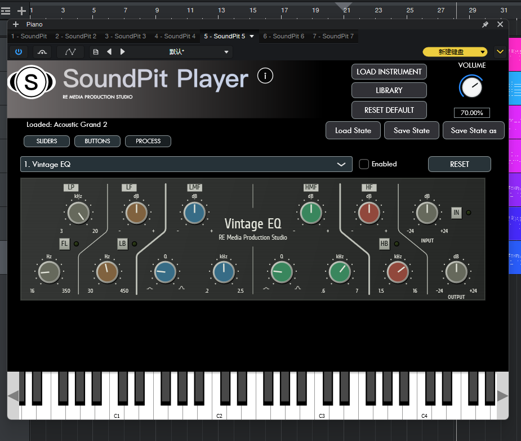Switch to the 2 - SoundPit 2 tab

pyautogui.click(x=76, y=36)
